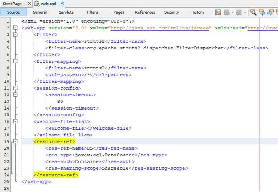Collapse the session-config fold on line 11

16,88
